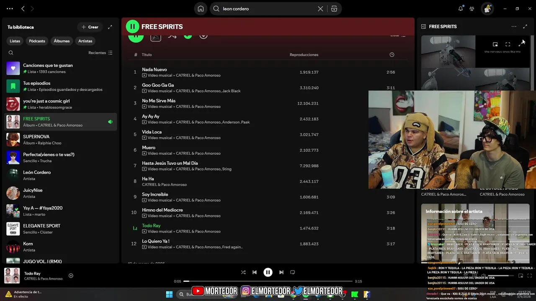This screenshot has height=301, width=536.
Task: Filter library by Álbumes
Action: 62,41
